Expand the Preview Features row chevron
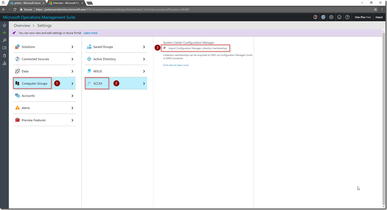 point(72,120)
